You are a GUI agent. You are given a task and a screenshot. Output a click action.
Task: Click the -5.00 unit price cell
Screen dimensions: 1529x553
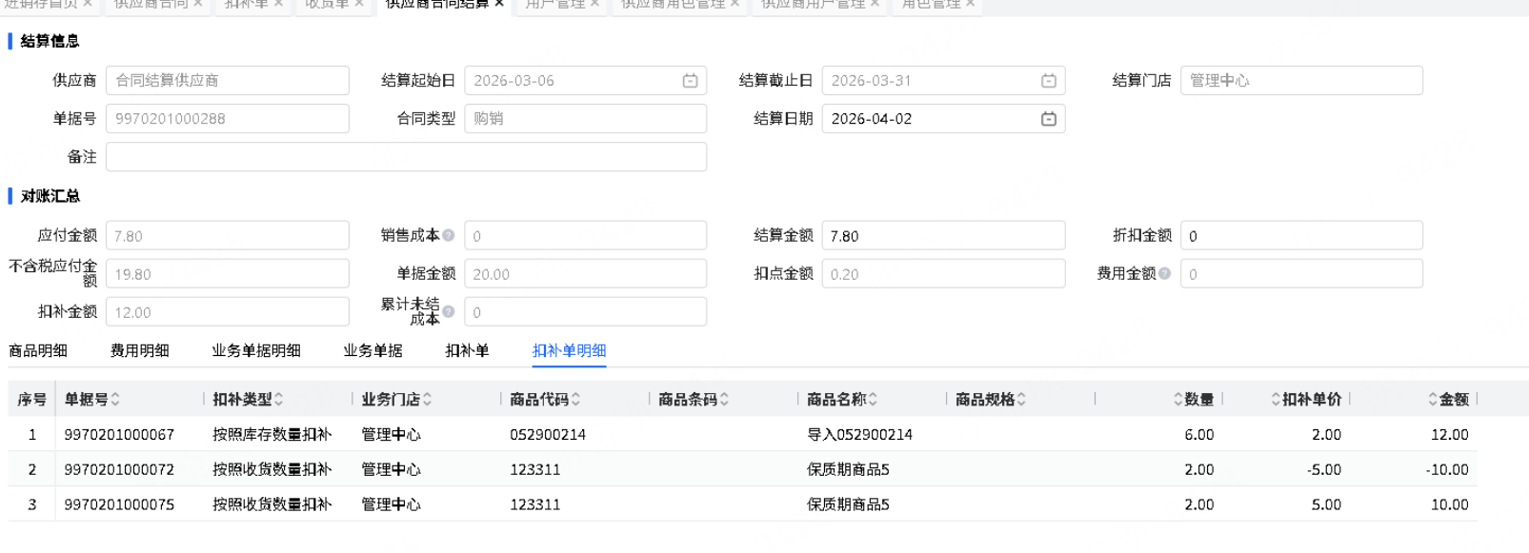pos(1323,470)
